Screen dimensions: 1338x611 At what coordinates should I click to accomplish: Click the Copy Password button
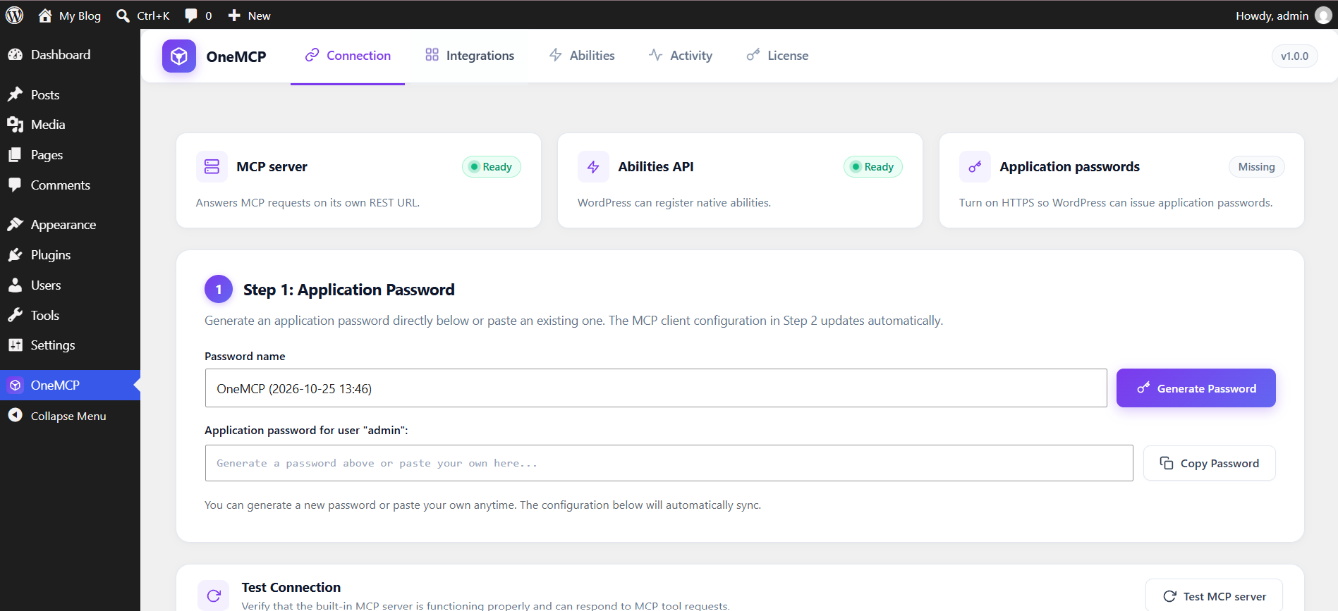tap(1209, 463)
